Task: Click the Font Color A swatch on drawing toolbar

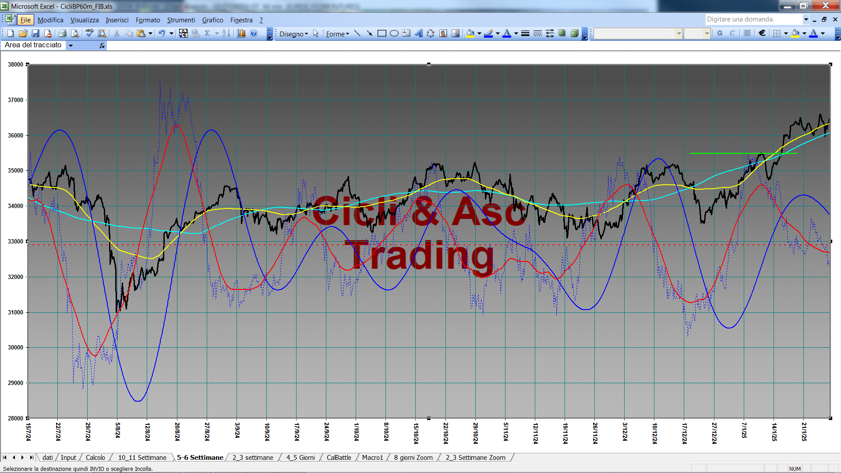Action: (x=507, y=33)
